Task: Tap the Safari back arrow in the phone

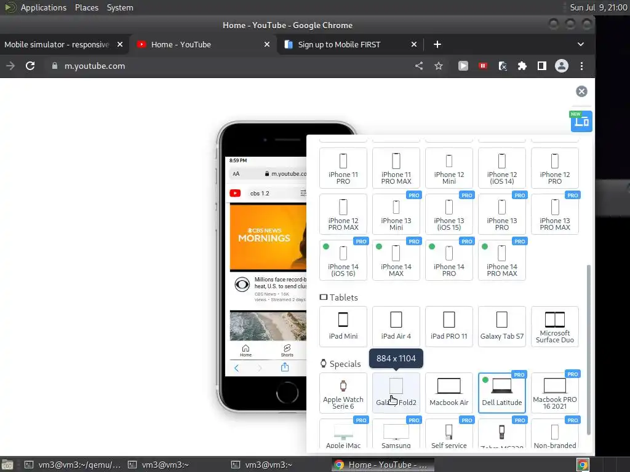Action: (236, 368)
